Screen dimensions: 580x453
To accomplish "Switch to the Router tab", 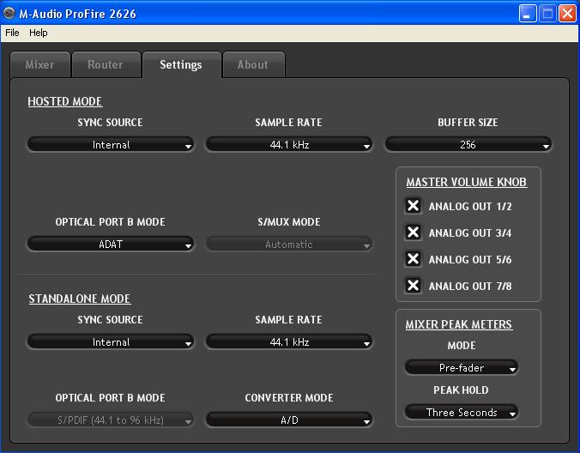I will tap(106, 64).
